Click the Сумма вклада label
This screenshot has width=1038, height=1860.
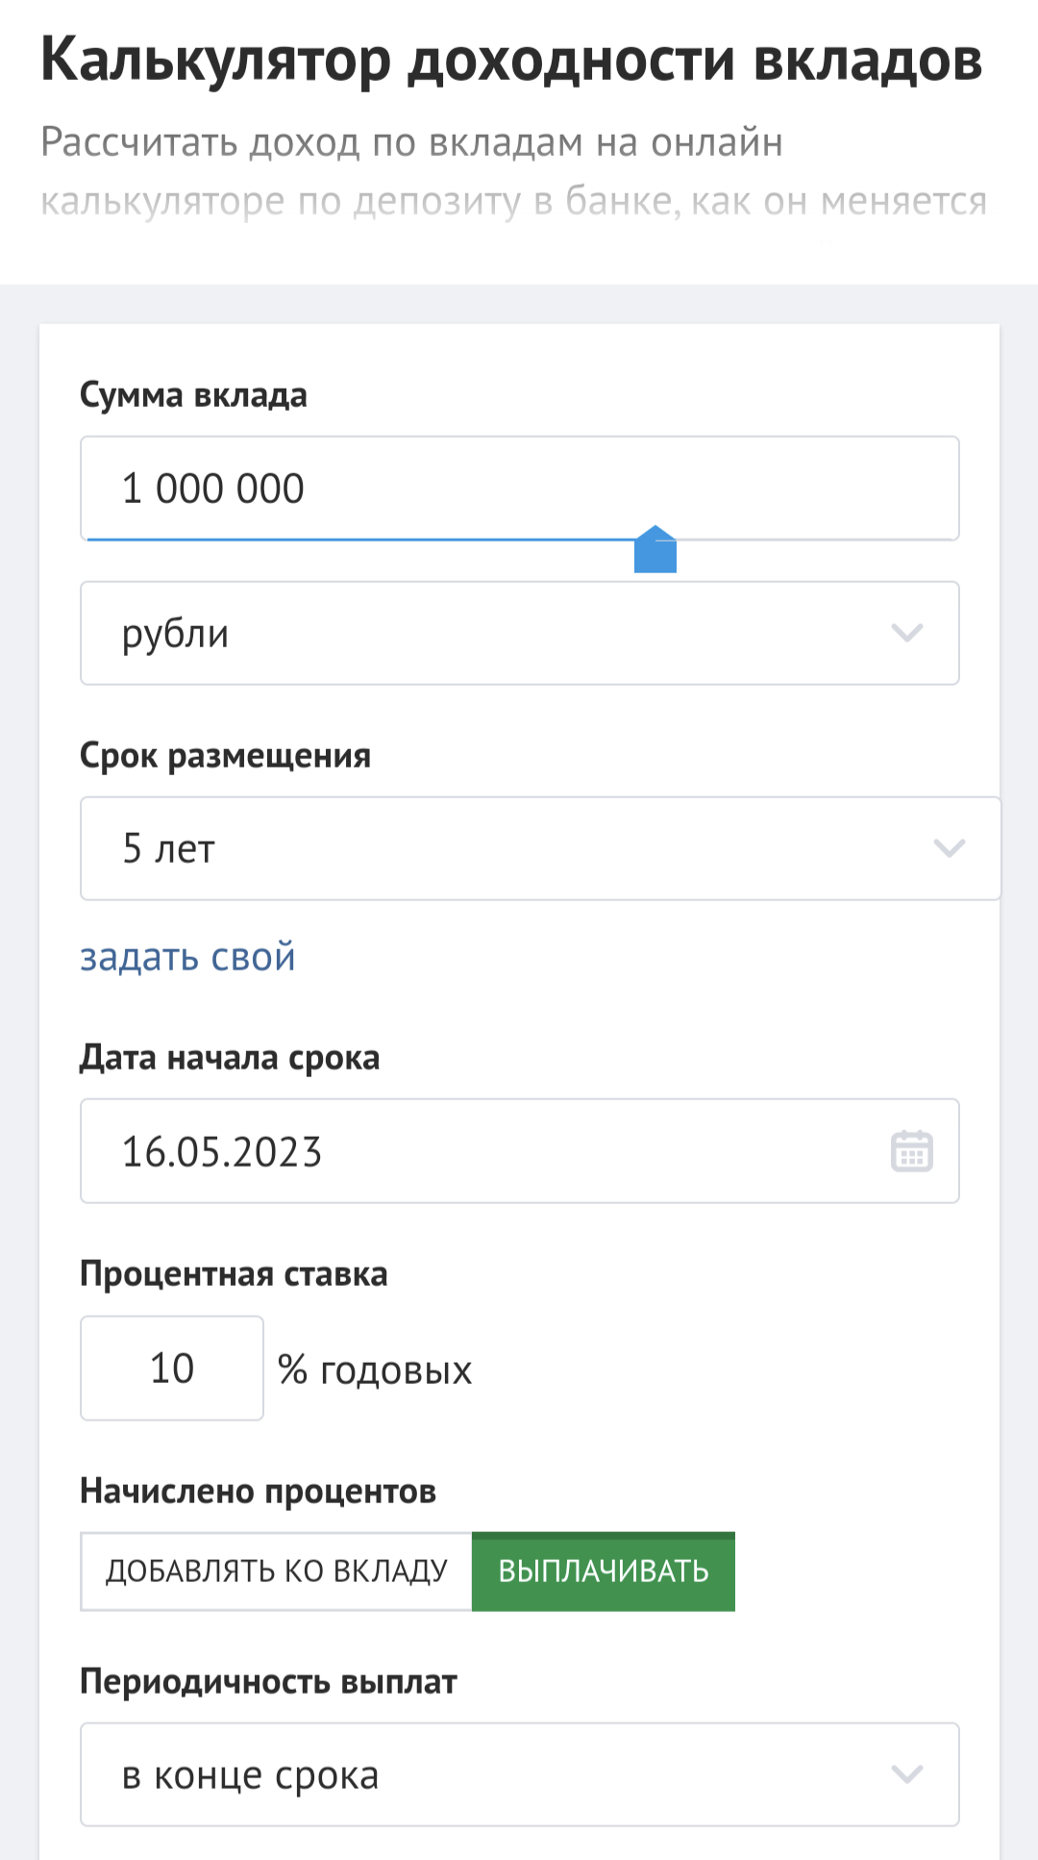click(x=193, y=395)
